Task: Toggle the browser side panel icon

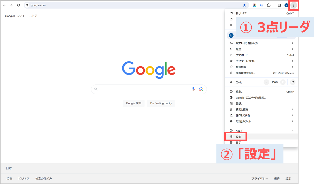Action: tap(279, 5)
